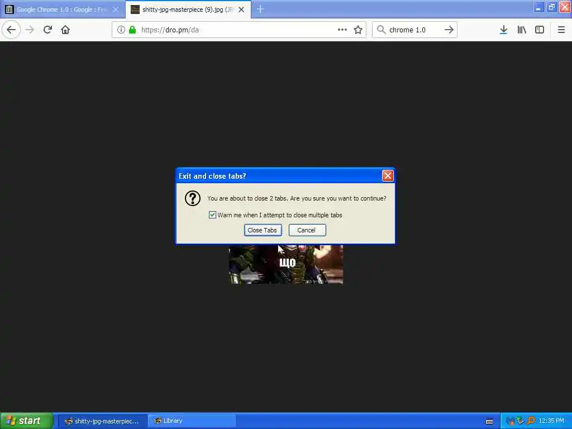Click the system clock 12:35 PM
The image size is (572, 429).
tap(551, 421)
